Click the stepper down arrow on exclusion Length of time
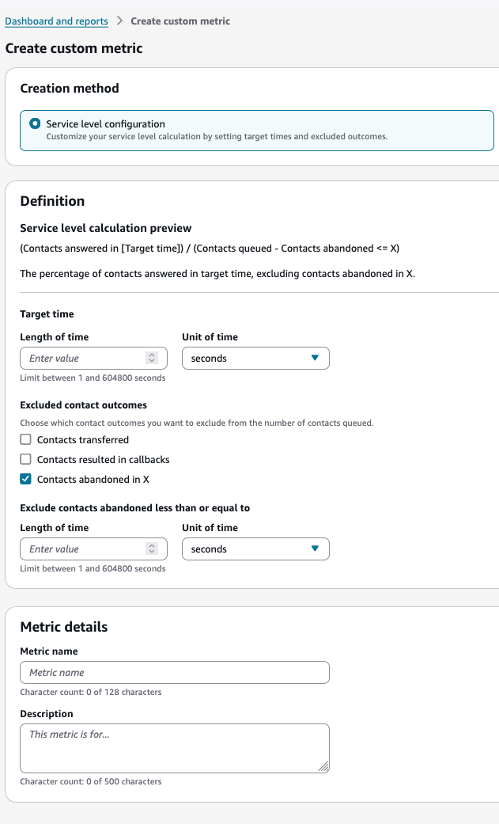Viewport: 499px width, 824px height. click(x=152, y=552)
